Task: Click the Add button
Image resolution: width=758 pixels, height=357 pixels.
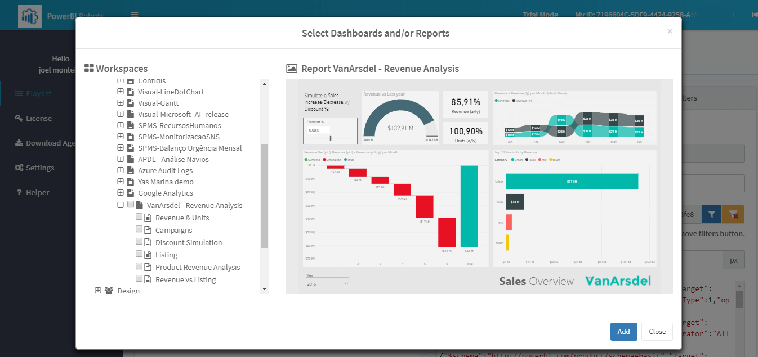Action: tap(623, 332)
